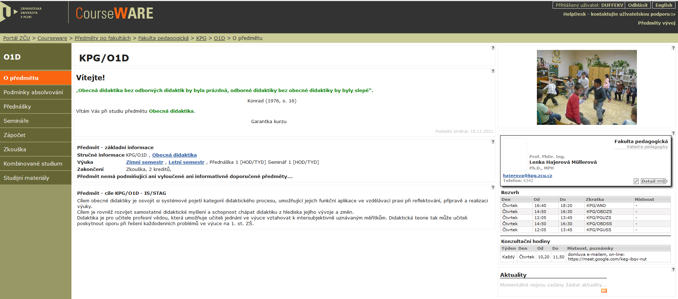Open Podmínky absolvování in the sidebar

pyautogui.click(x=36, y=92)
